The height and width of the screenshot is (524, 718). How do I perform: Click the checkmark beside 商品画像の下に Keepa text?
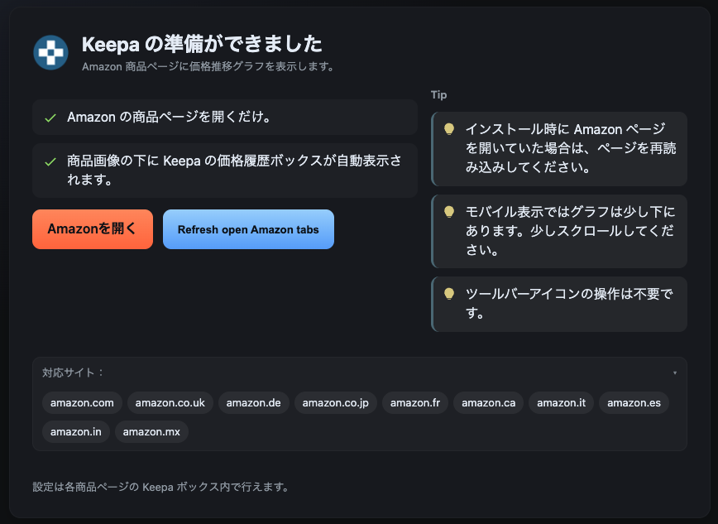tap(50, 161)
